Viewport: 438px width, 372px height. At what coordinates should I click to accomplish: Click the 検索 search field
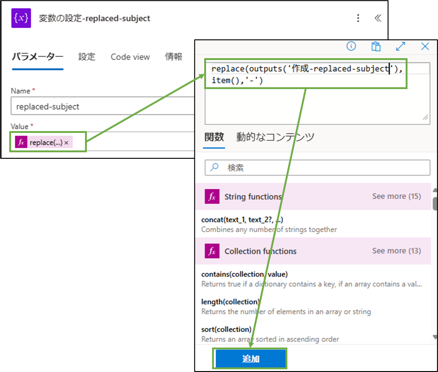317,168
